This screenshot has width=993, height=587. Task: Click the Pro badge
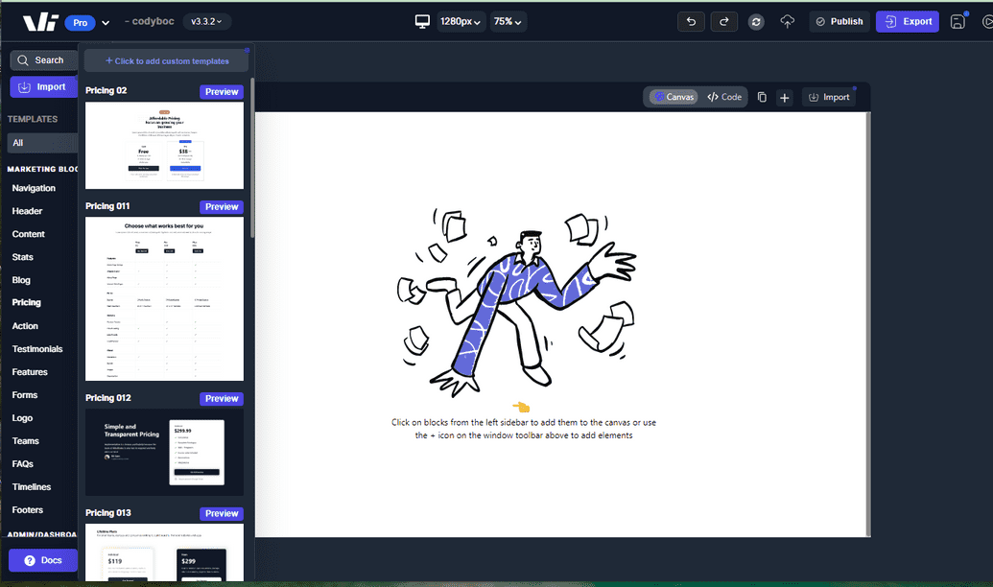click(80, 23)
